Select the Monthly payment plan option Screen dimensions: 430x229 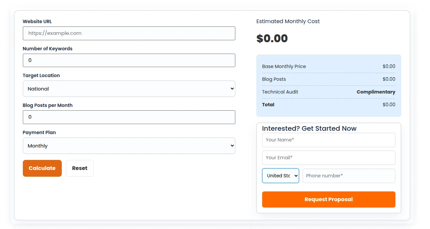(129, 146)
